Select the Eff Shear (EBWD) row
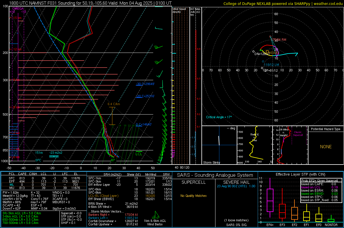Screen dimensions: 344x228 (130, 199)
